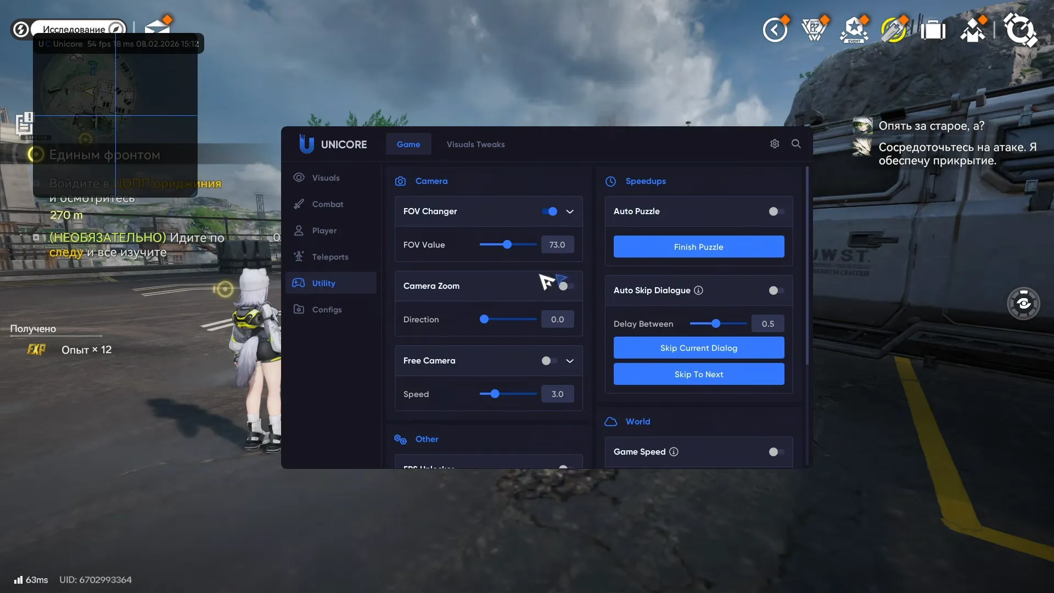The width and height of the screenshot is (1054, 593).
Task: Open the event star icon in the top bar
Action: point(854,30)
